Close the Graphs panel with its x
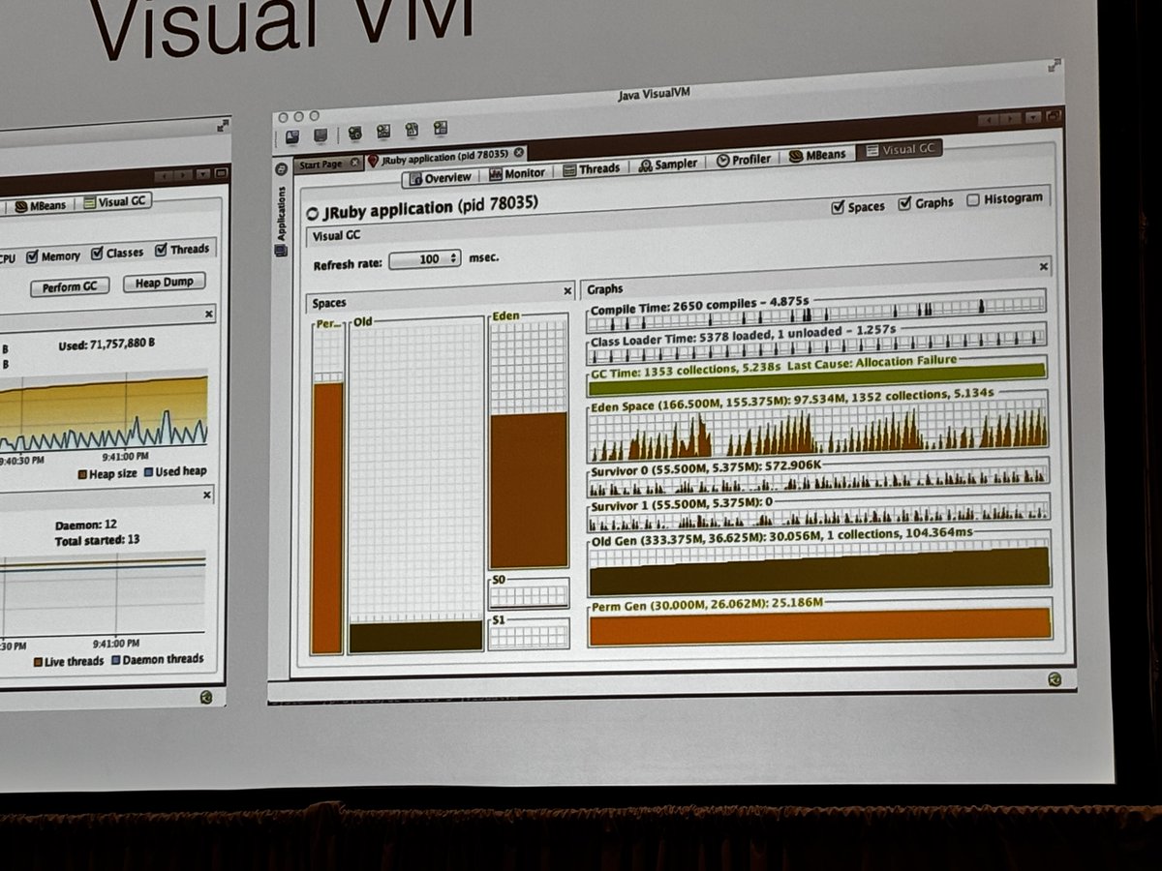 point(1043,266)
